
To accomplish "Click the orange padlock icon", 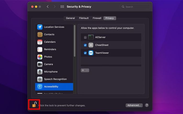I will tap(35, 104).
